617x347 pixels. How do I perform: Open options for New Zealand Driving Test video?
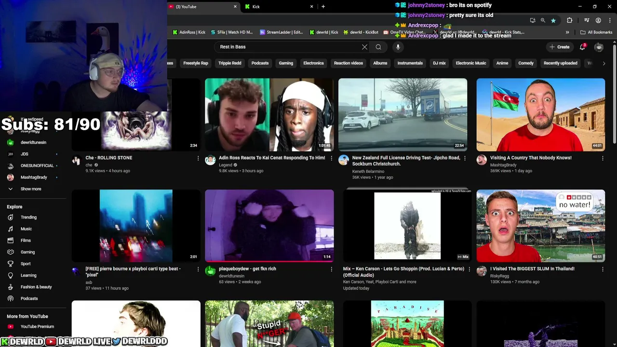[465, 158]
